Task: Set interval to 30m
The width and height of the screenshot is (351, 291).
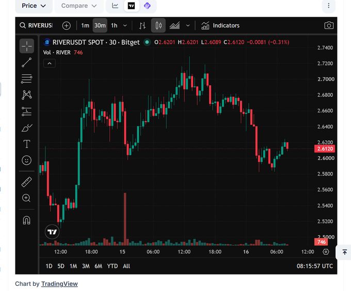Action: point(100,25)
